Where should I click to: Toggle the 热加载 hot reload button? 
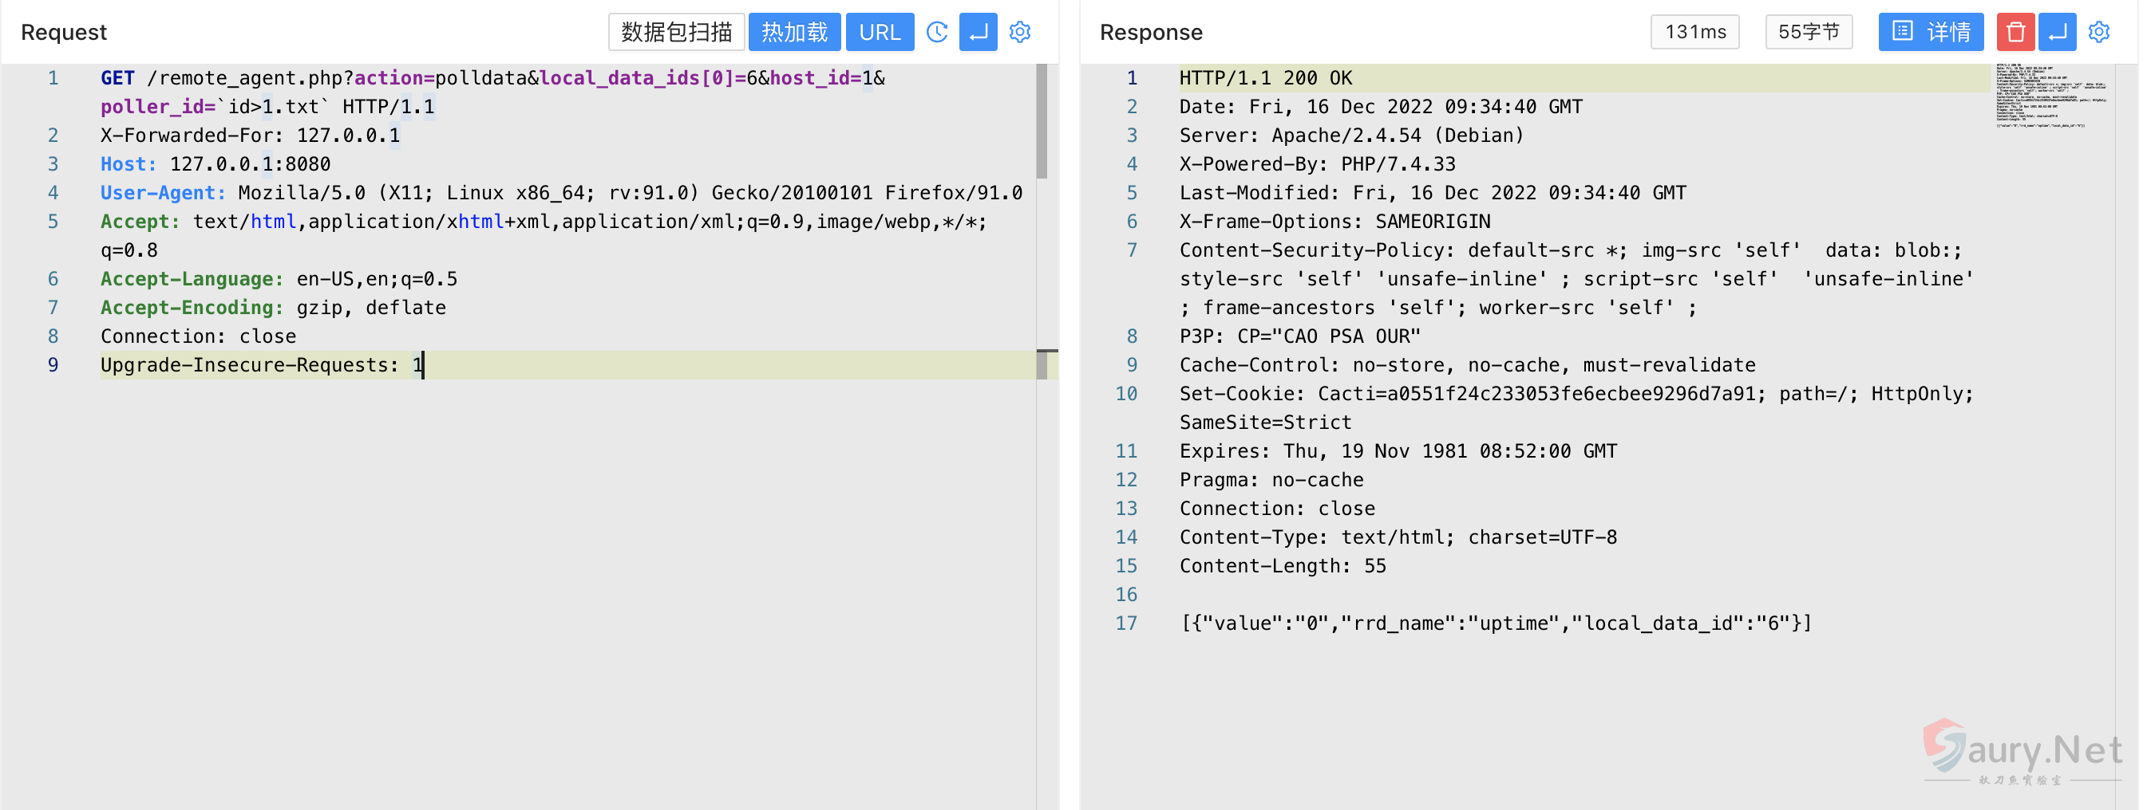(x=793, y=33)
